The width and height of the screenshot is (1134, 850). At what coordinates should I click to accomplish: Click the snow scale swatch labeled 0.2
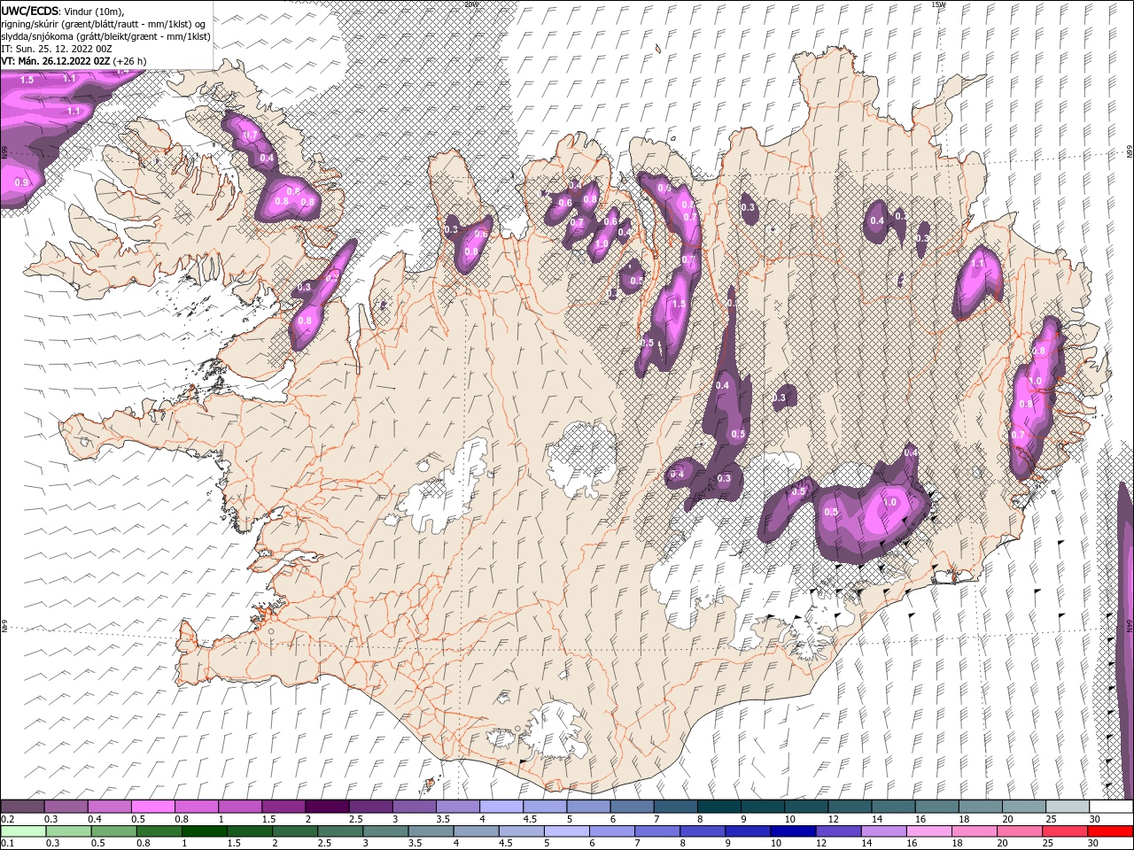(23, 807)
